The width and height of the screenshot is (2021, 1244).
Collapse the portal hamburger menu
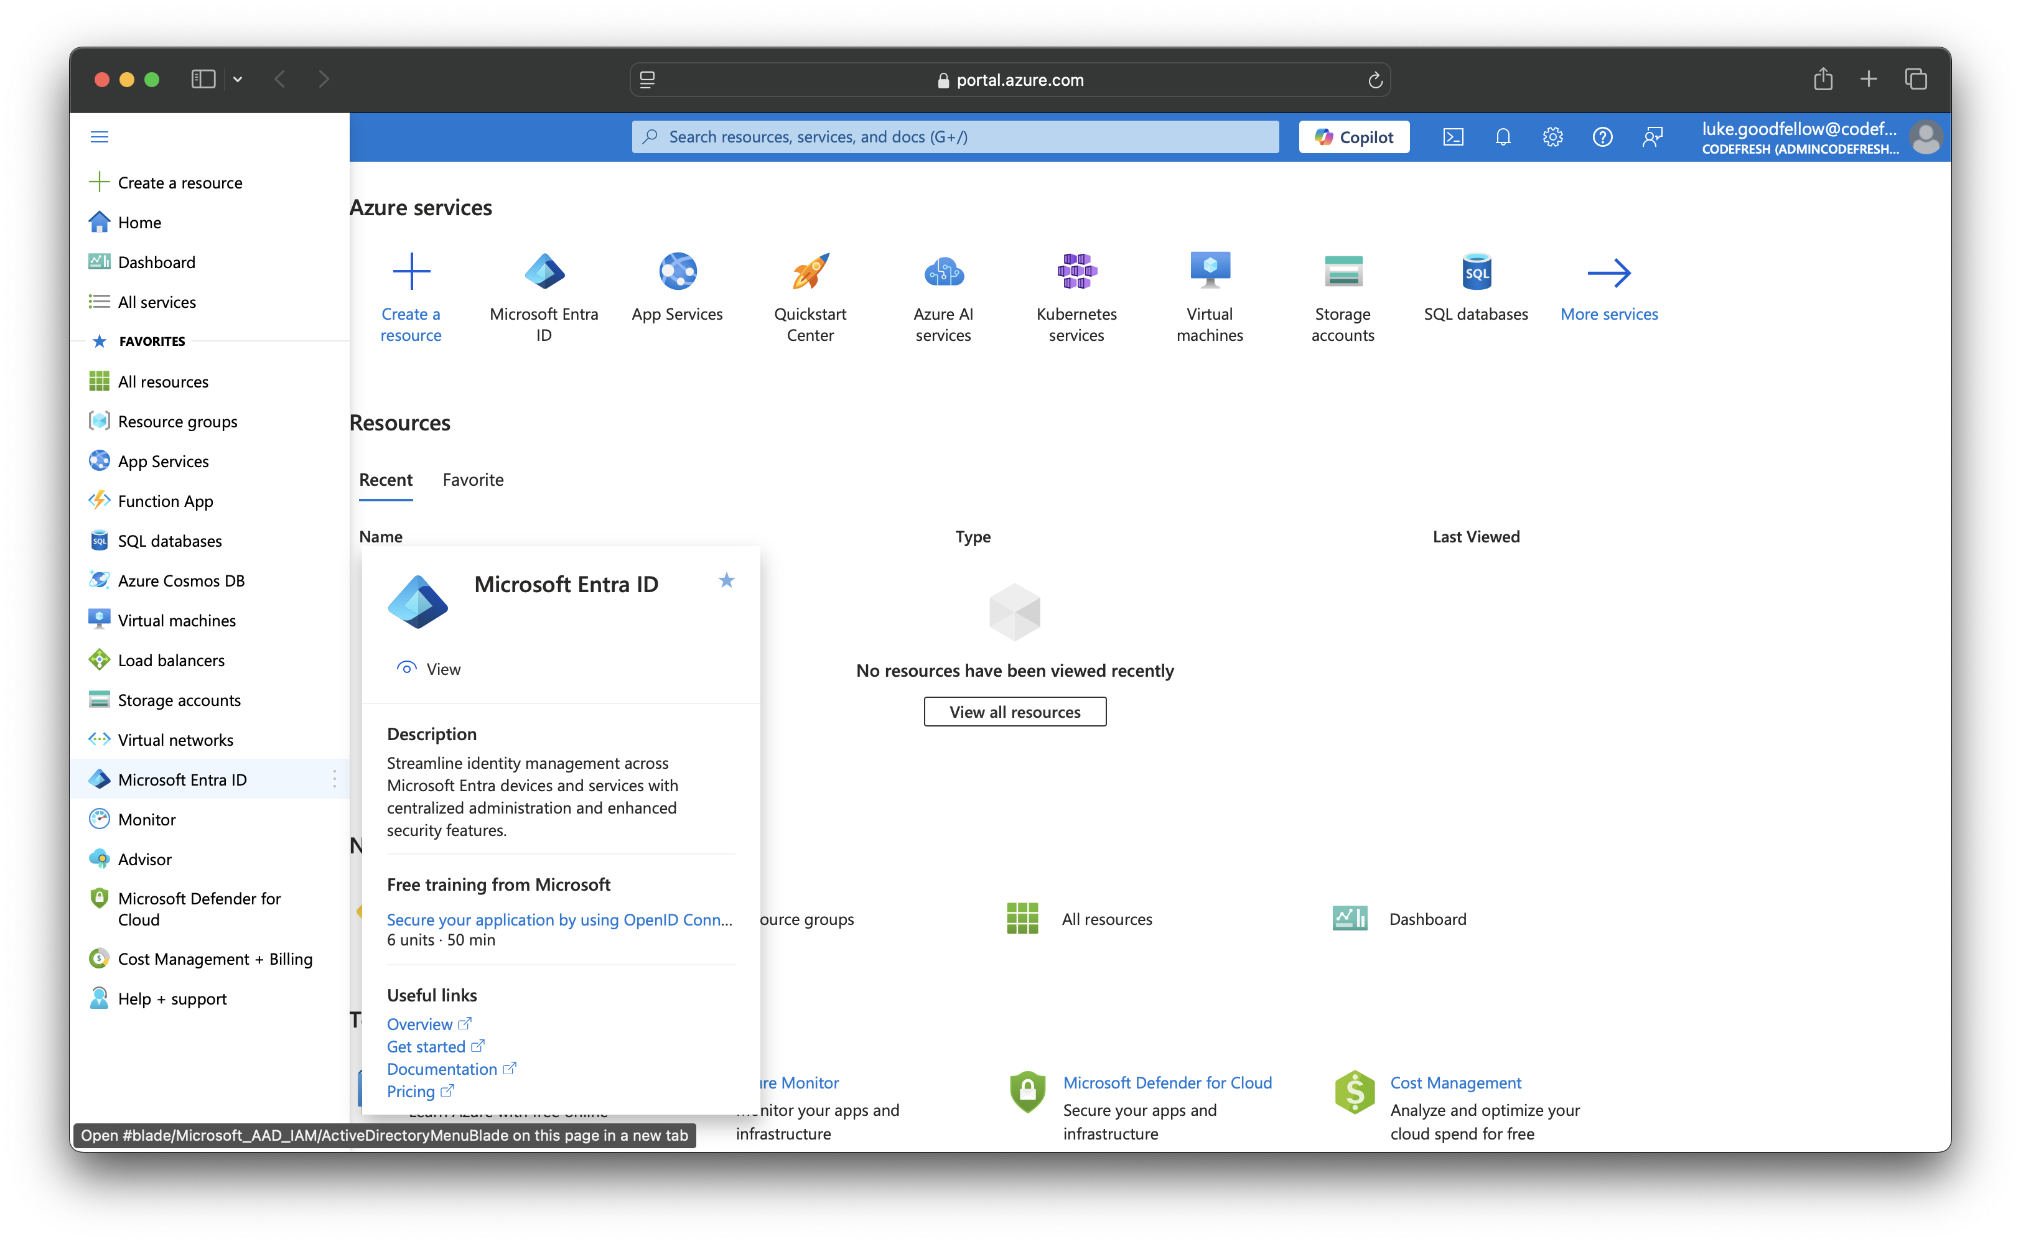click(100, 137)
